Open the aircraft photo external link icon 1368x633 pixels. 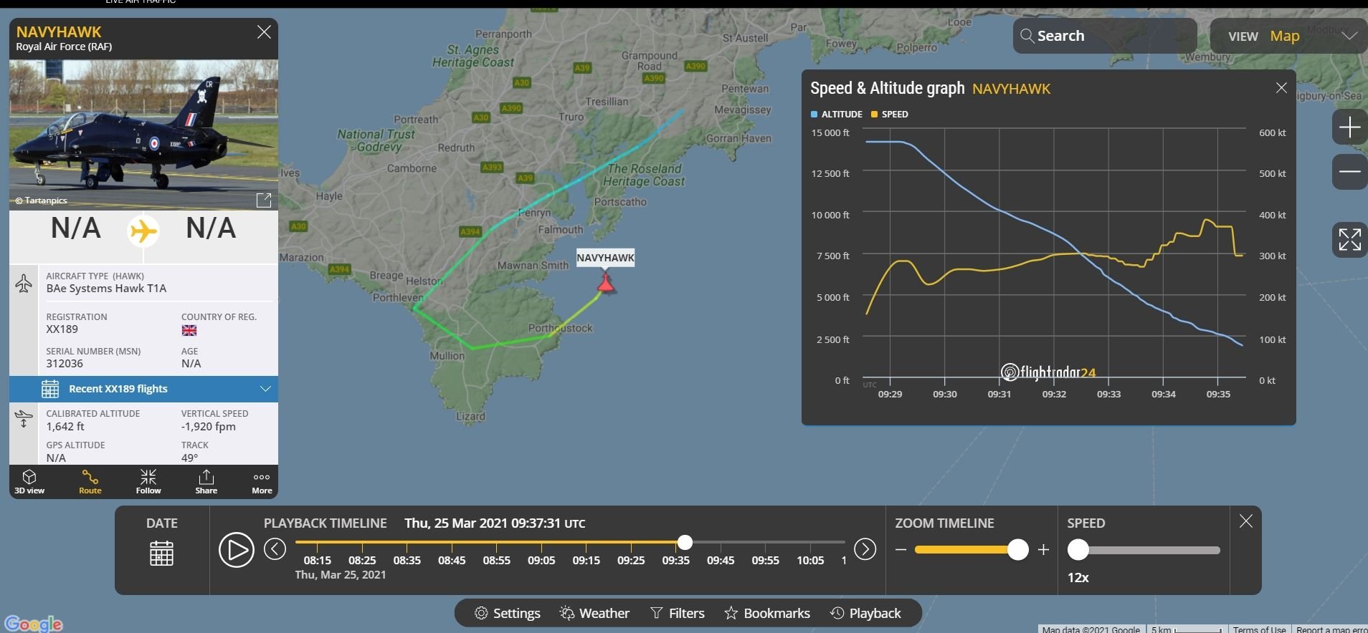coord(264,200)
